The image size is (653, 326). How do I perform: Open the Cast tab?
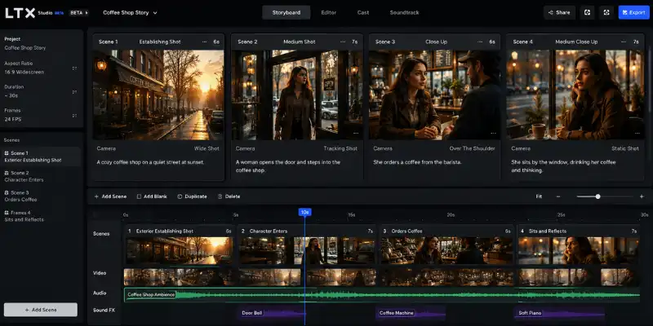(x=363, y=12)
